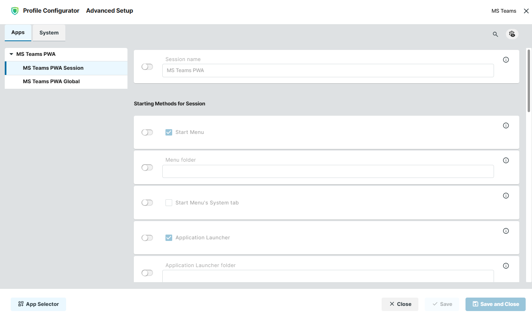This screenshot has height=317, width=532.
Task: Show info for Menu folder
Action: click(506, 160)
